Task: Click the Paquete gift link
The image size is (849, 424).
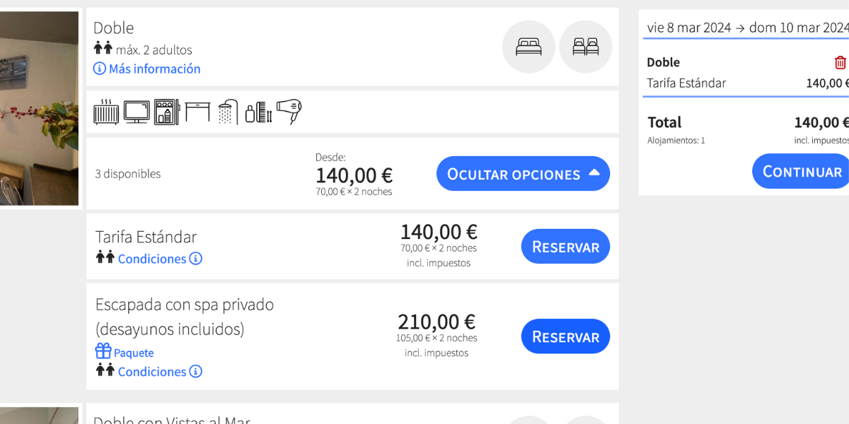Action: [x=125, y=352]
